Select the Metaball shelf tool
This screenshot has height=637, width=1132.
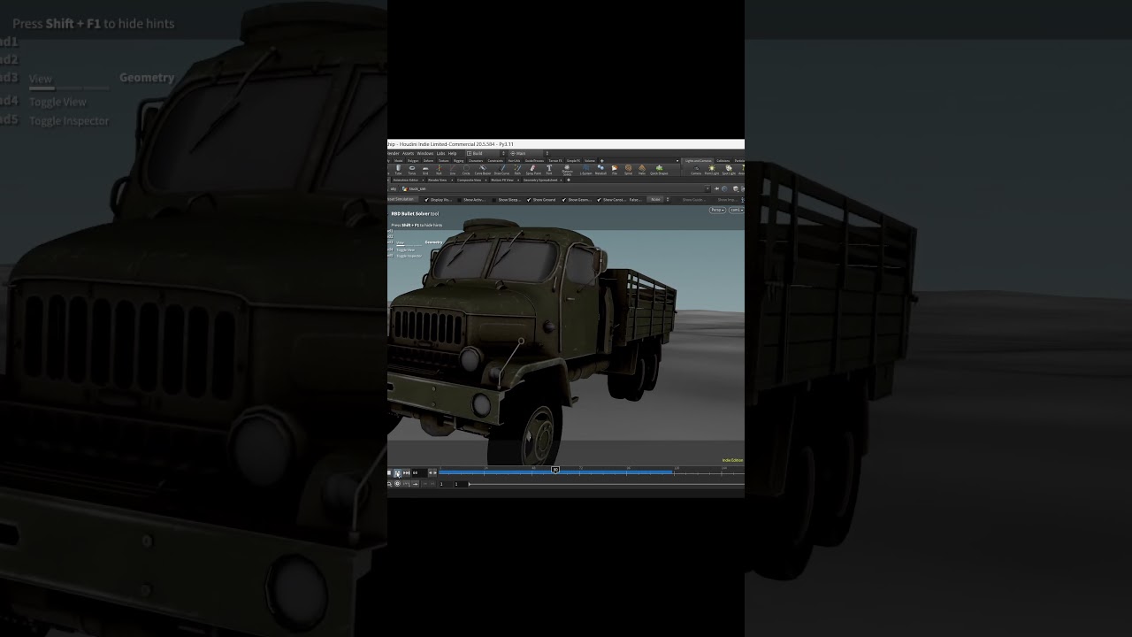point(600,170)
